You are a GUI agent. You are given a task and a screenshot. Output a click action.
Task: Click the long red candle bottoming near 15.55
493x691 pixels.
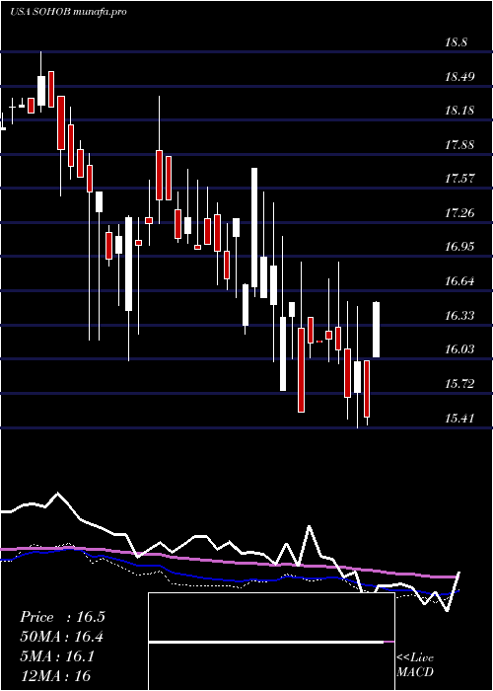point(301,370)
